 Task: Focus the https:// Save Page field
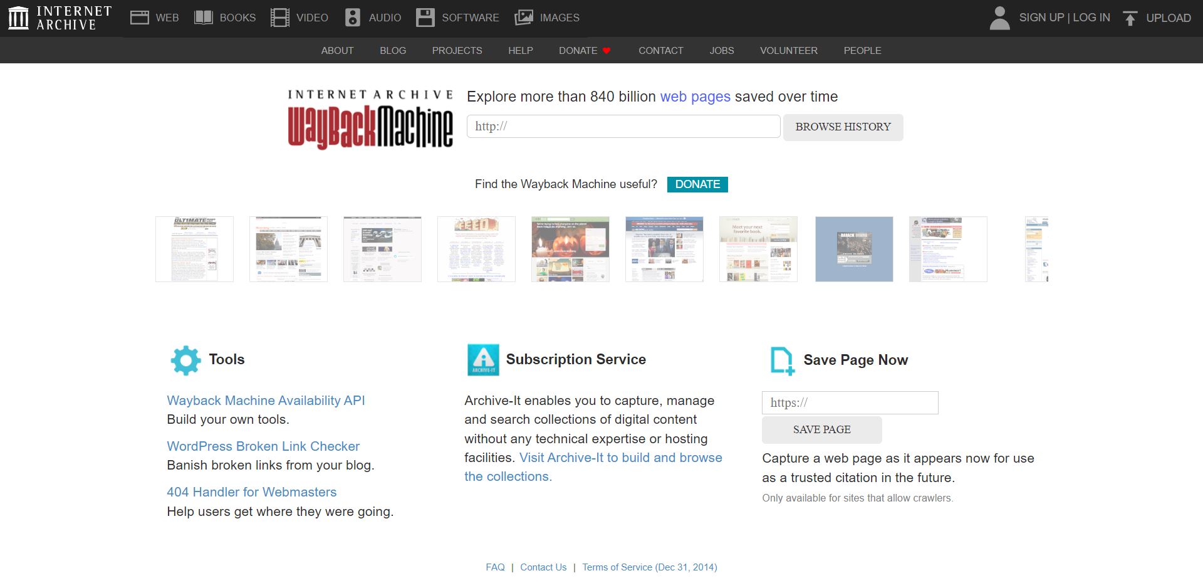850,403
